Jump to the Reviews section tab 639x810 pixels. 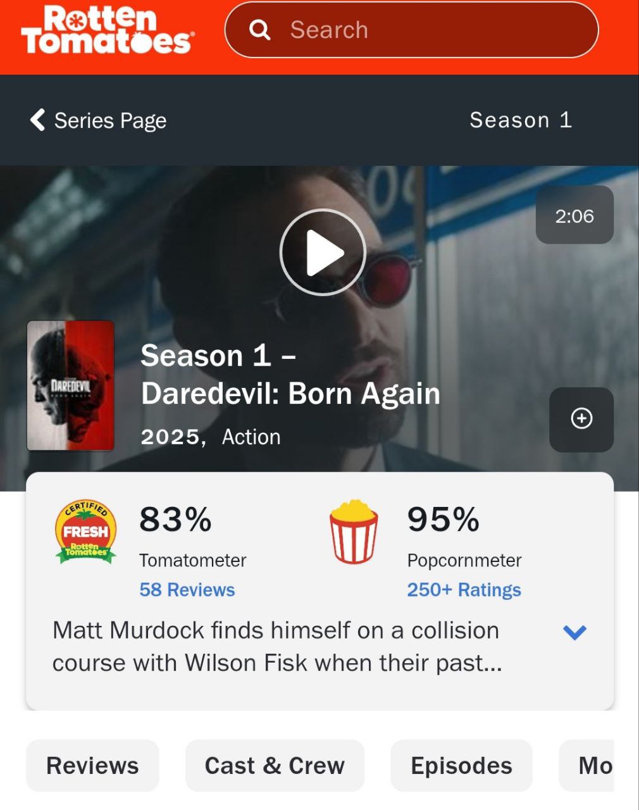[92, 766]
